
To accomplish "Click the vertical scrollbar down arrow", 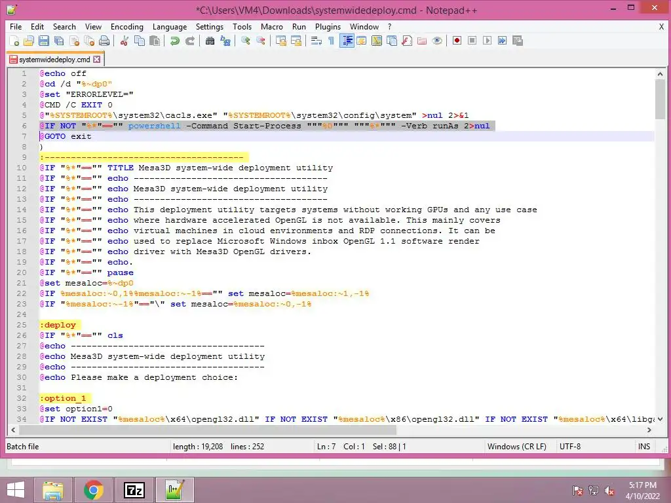I will coord(659,419).
